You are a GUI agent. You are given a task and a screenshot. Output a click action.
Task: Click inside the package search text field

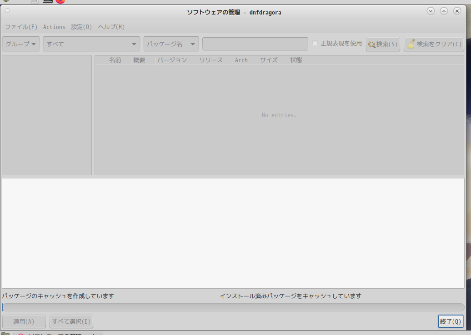pyautogui.click(x=255, y=44)
